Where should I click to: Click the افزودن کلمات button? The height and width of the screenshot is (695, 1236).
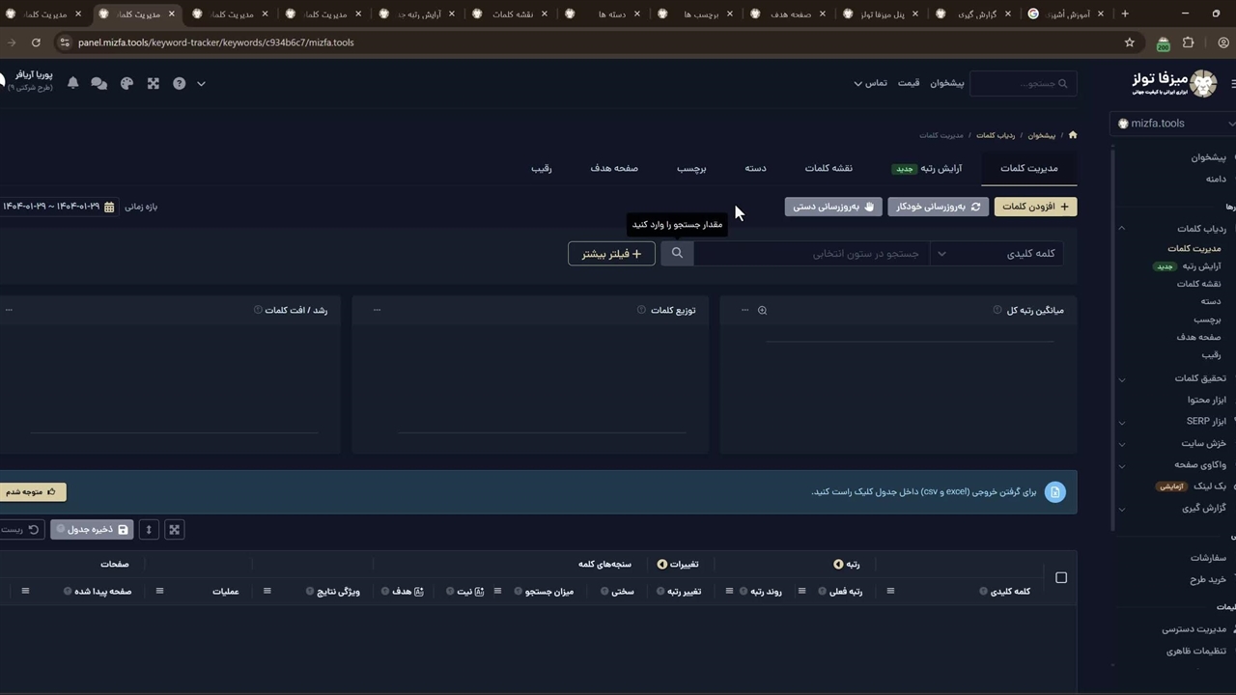[x=1035, y=207]
